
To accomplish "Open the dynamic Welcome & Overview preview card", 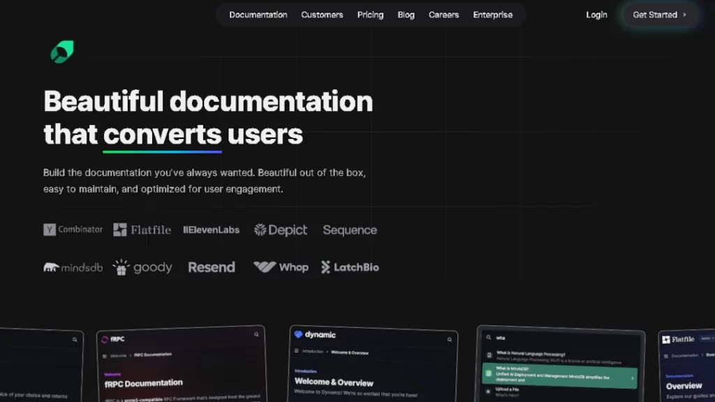I will 373,364.
